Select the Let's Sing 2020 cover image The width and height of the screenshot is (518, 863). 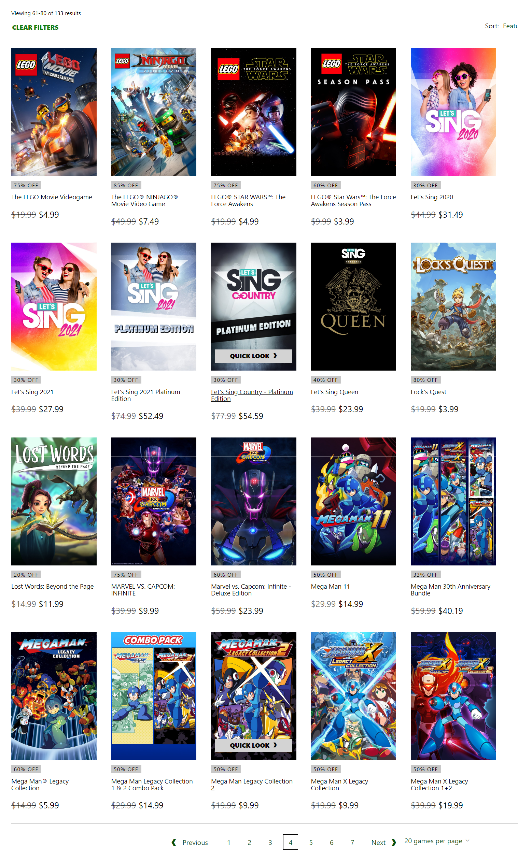(x=453, y=112)
